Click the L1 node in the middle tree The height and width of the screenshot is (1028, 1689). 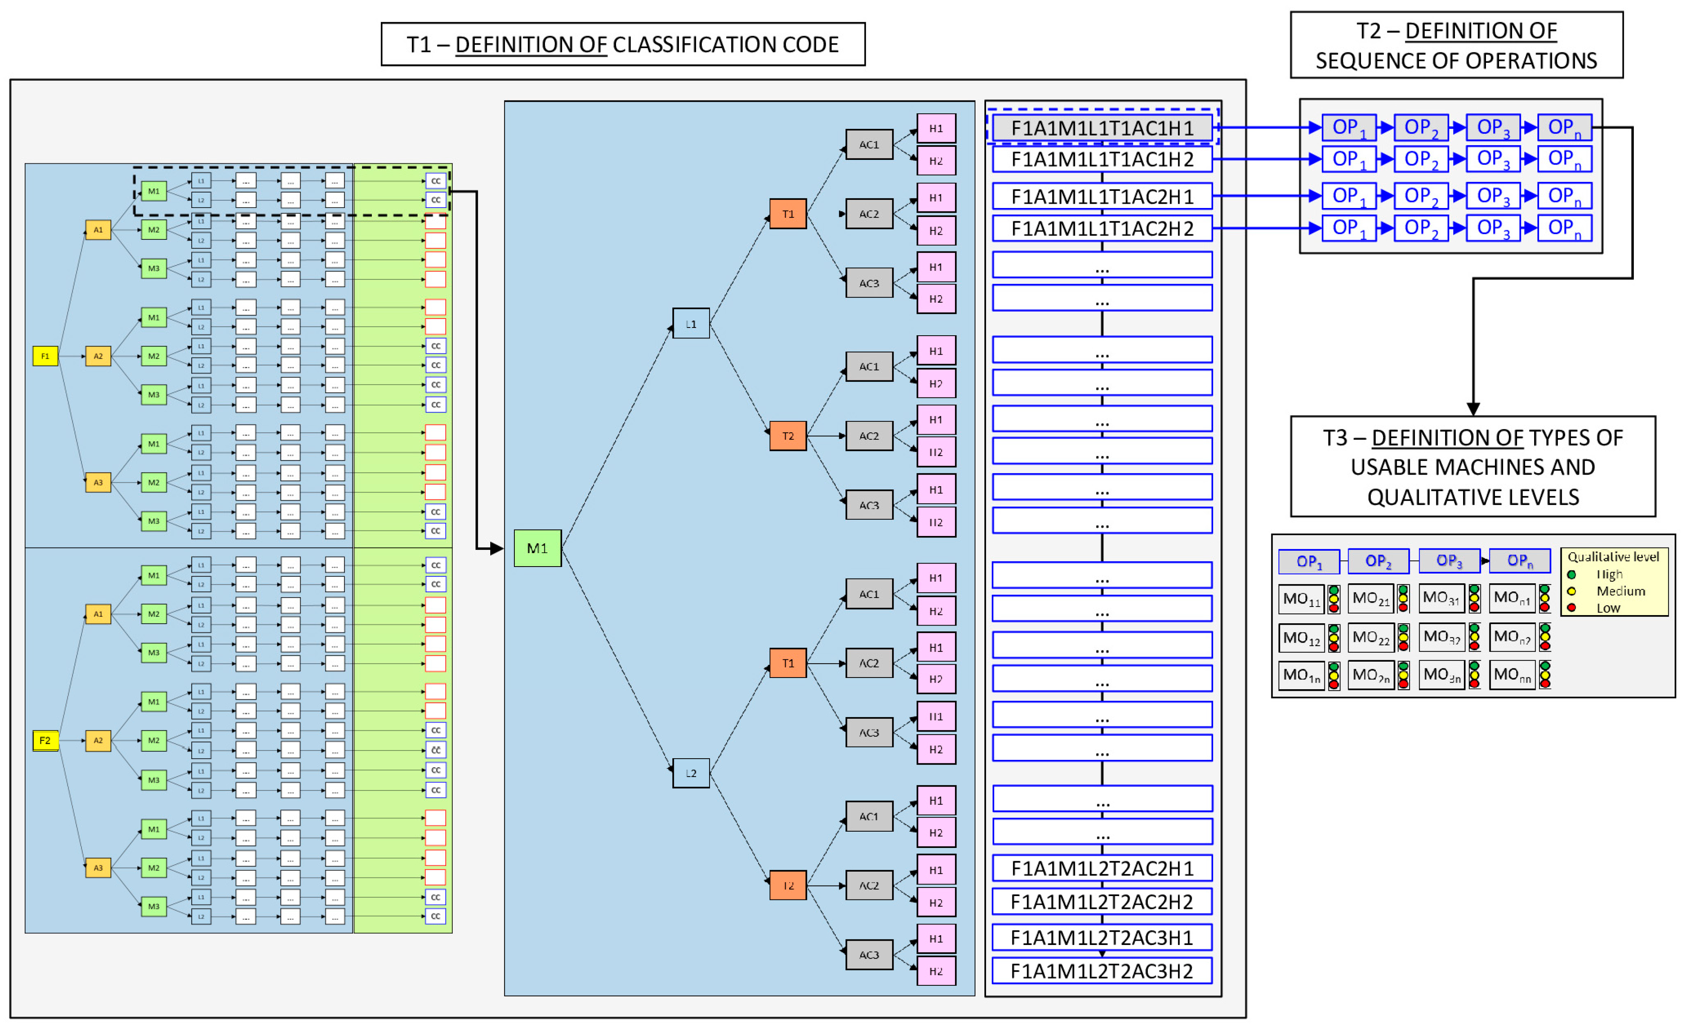coord(690,324)
